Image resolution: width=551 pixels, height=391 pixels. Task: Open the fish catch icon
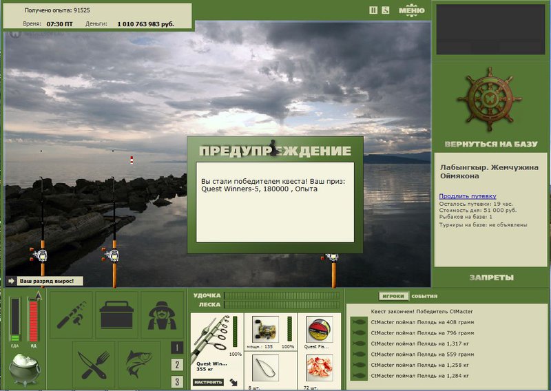tap(139, 364)
